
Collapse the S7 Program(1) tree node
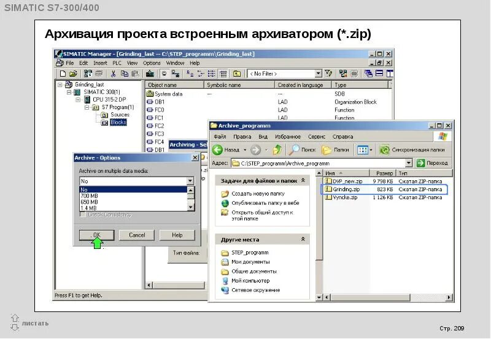[x=87, y=107]
